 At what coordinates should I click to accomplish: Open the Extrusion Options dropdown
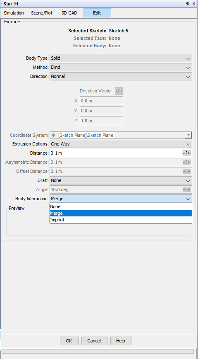(x=121, y=144)
